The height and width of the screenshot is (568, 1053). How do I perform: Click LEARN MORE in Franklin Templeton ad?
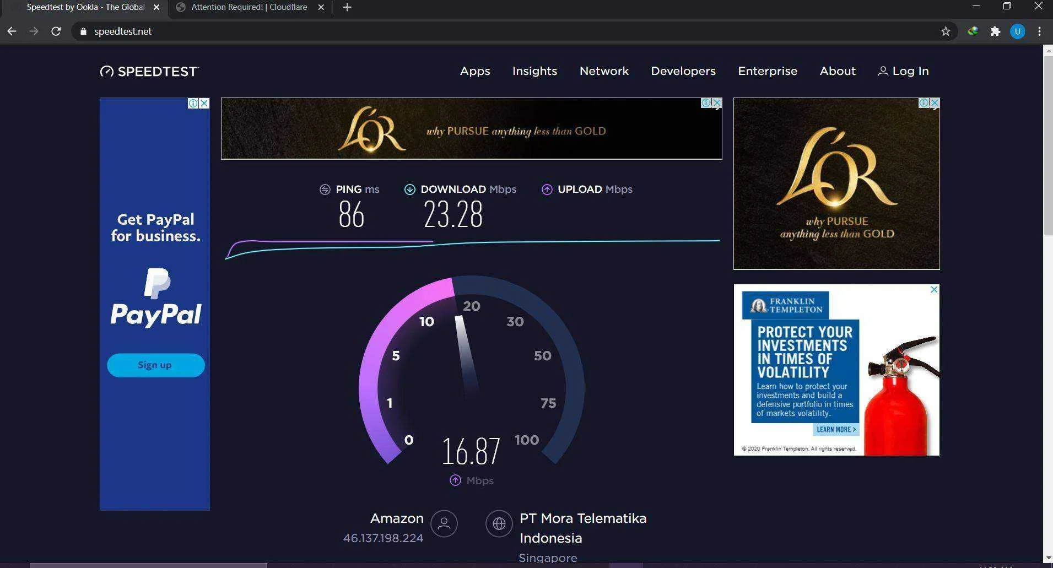click(836, 429)
